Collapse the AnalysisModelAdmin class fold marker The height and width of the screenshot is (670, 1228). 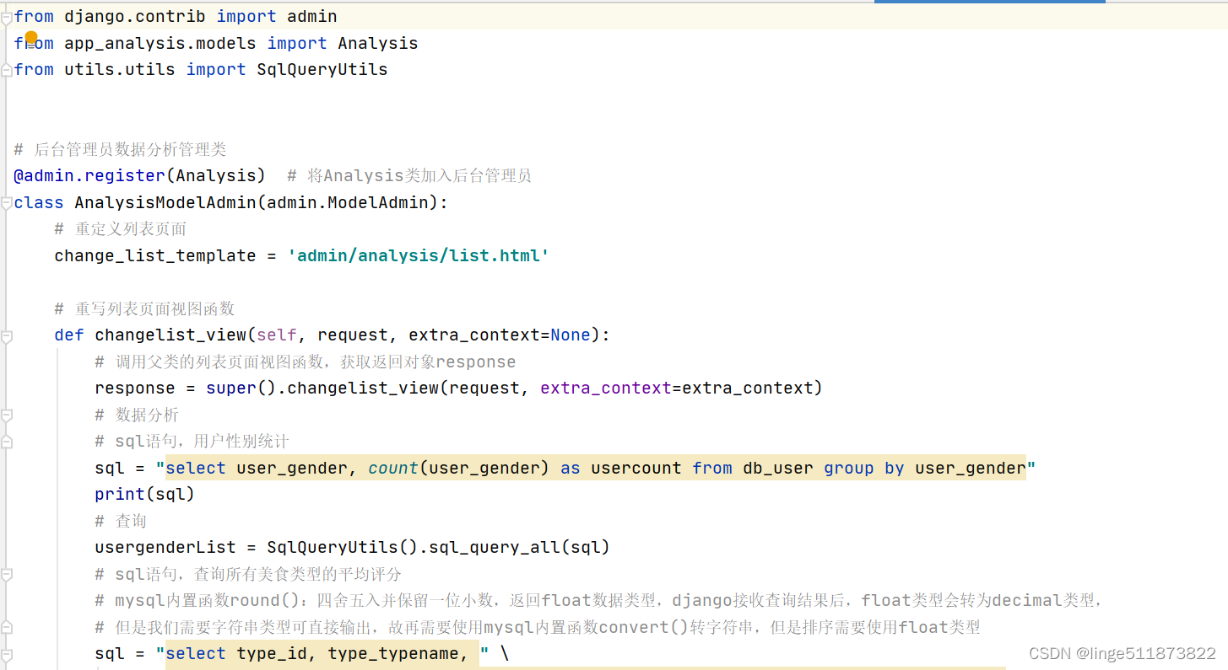coord(7,205)
